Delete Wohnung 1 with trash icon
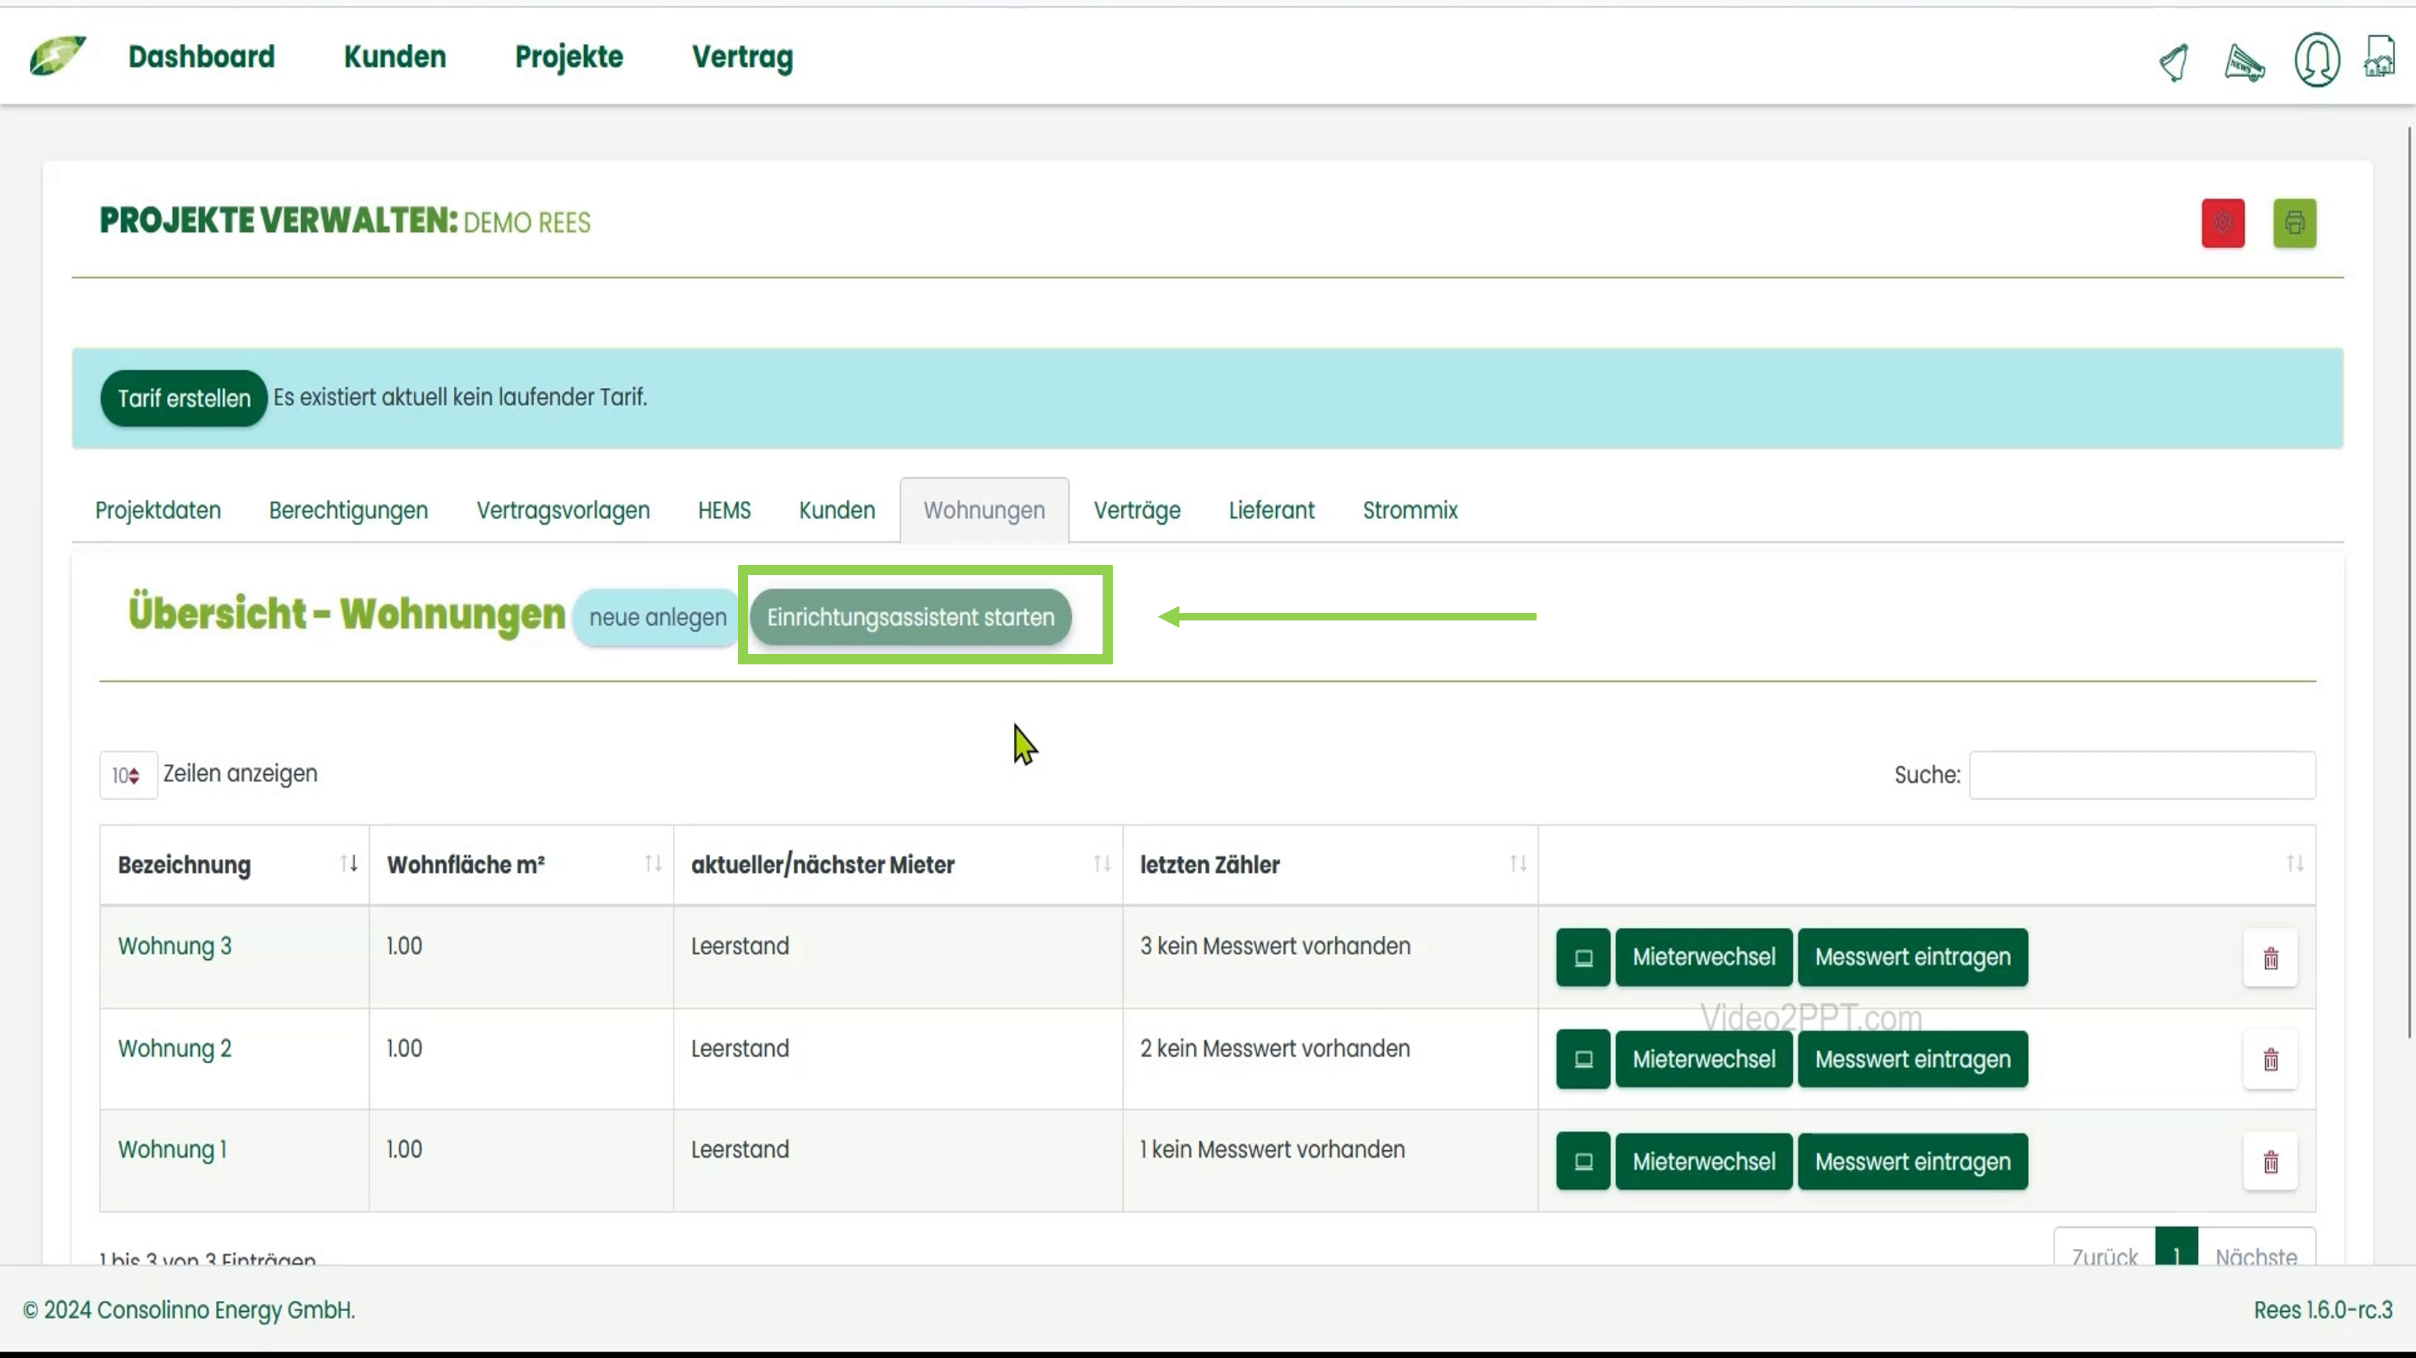2416x1358 pixels. tap(2270, 1162)
